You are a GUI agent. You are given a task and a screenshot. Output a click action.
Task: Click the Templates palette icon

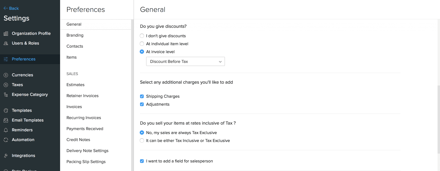[x=6, y=111]
